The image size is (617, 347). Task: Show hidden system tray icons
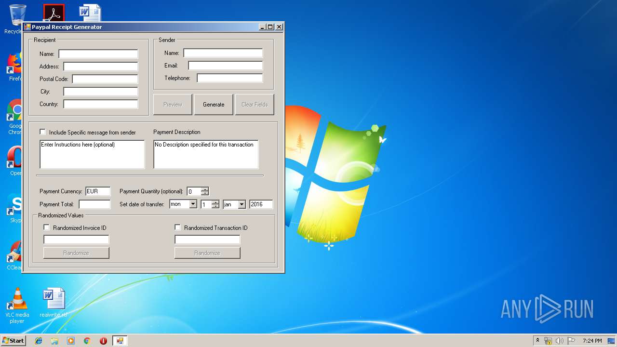pyautogui.click(x=538, y=341)
